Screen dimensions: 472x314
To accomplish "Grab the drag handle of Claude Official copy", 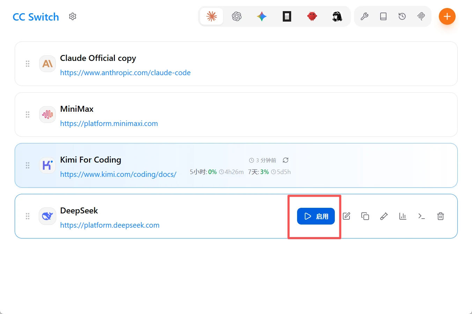I will [x=28, y=64].
